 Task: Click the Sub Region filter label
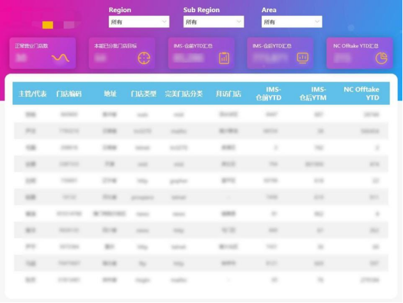[x=201, y=10]
